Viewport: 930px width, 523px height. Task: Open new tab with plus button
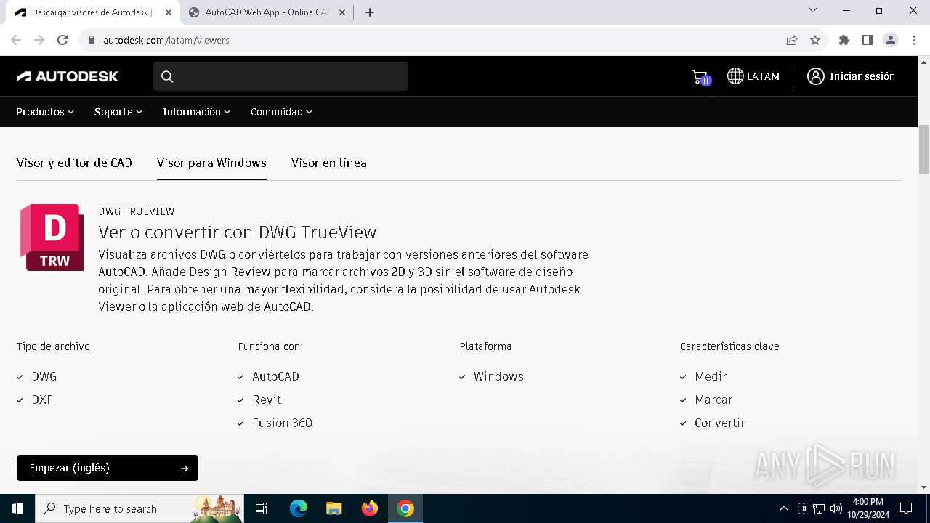click(370, 12)
